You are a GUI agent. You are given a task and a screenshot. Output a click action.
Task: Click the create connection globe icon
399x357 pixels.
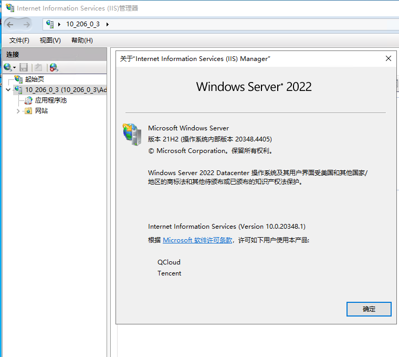click(x=8, y=67)
